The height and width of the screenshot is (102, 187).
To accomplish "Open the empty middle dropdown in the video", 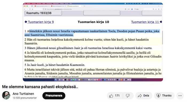I will click(102, 13).
